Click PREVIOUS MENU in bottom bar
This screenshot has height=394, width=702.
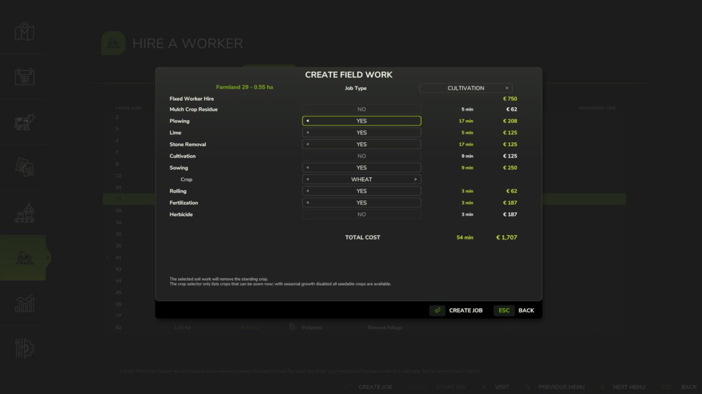click(561, 387)
